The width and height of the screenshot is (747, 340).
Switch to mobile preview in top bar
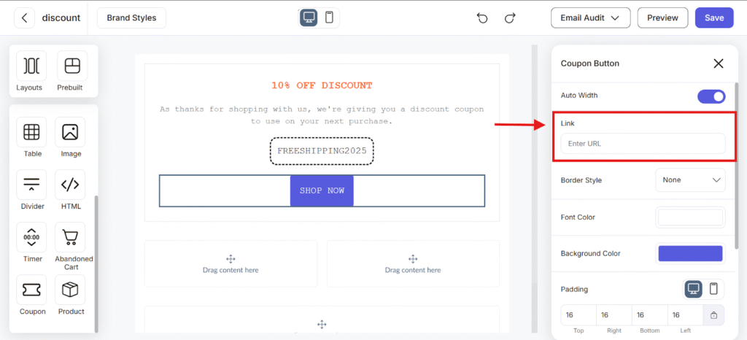(x=329, y=18)
